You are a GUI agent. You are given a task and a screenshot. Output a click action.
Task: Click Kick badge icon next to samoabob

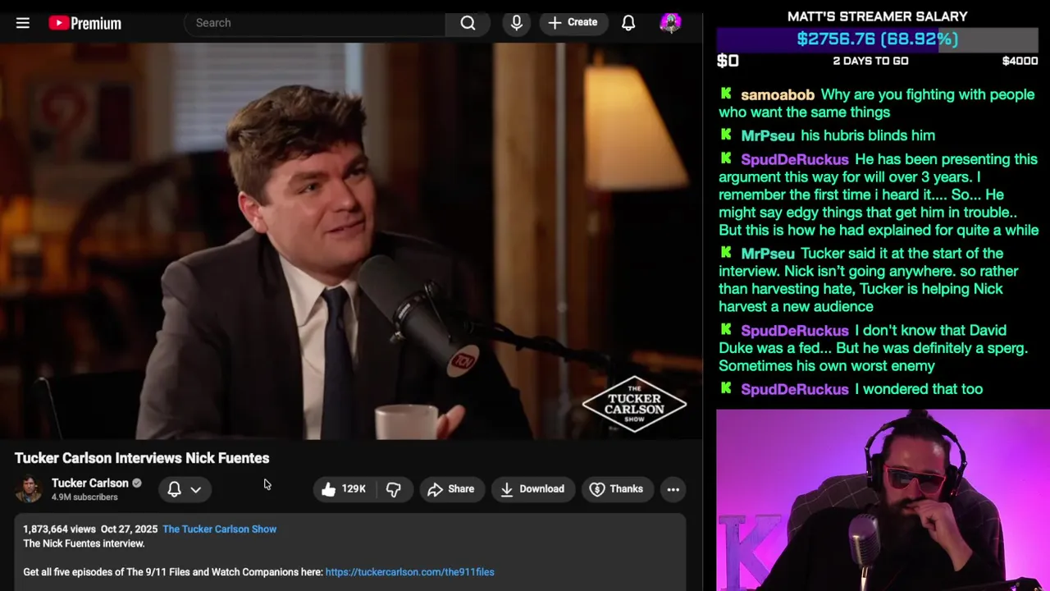tap(726, 94)
